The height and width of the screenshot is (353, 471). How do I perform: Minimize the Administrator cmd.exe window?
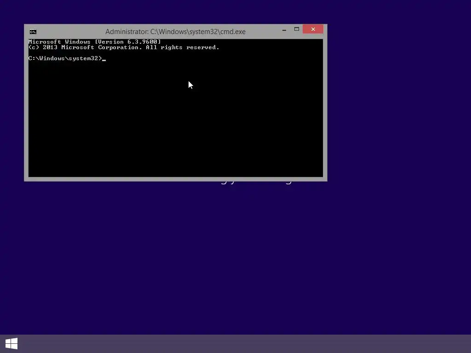click(x=284, y=29)
